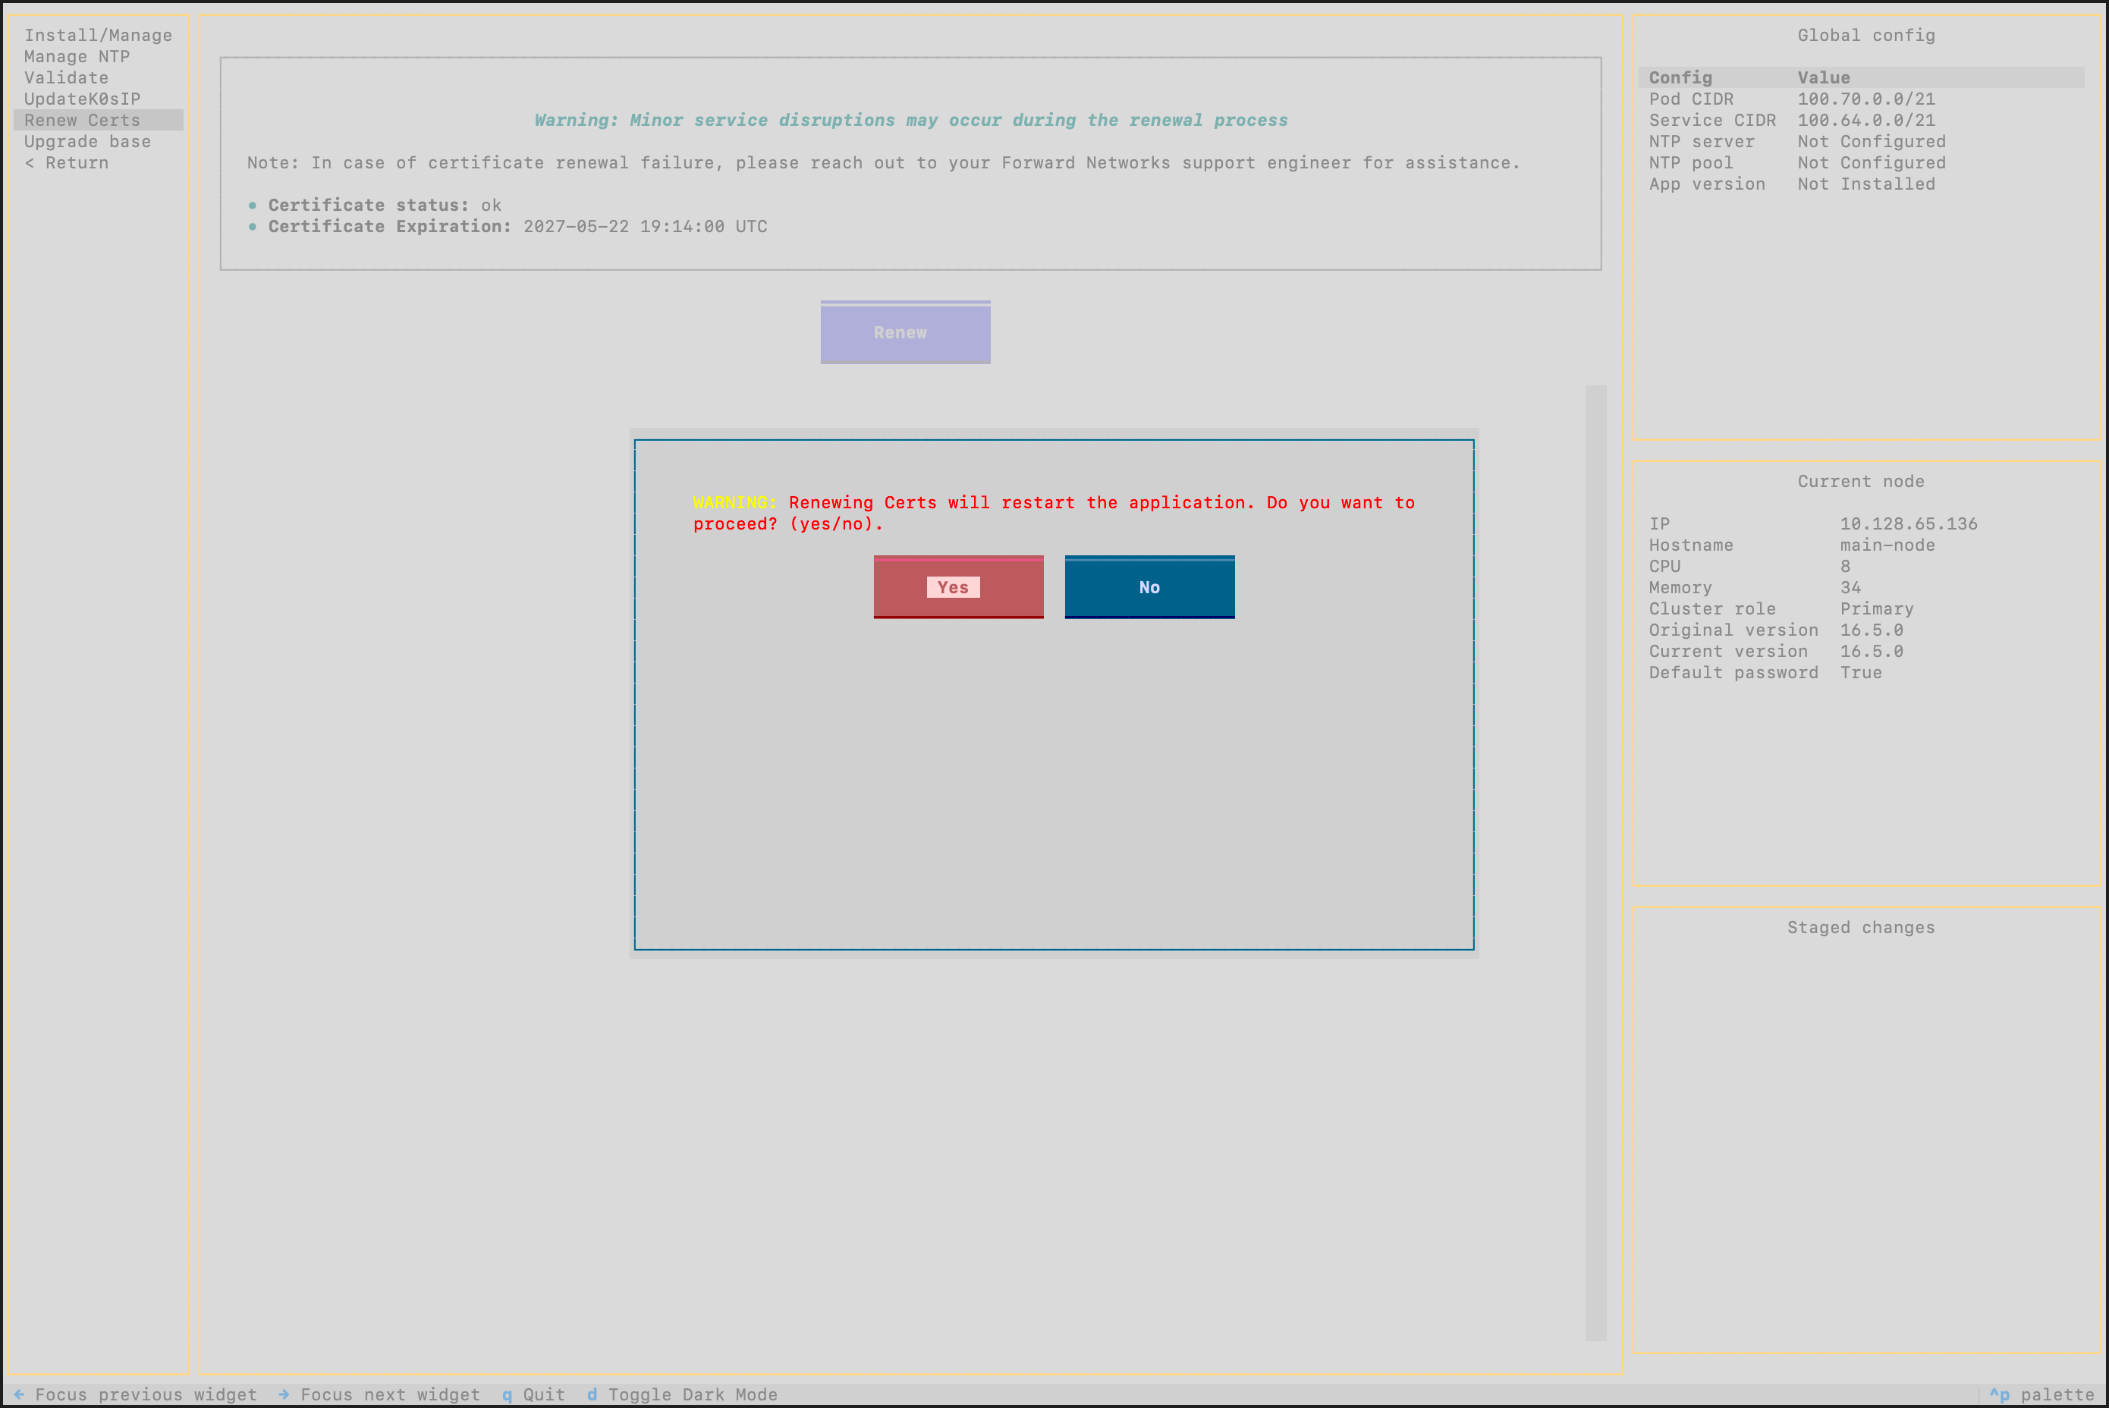The height and width of the screenshot is (1408, 2109).
Task: Decline renewal with the No button
Action: (1149, 587)
